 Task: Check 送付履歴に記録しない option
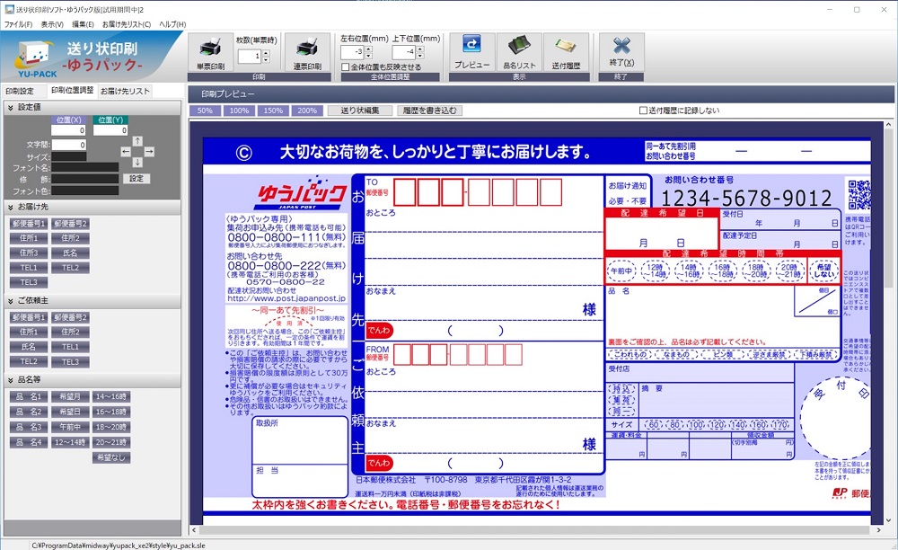point(643,110)
